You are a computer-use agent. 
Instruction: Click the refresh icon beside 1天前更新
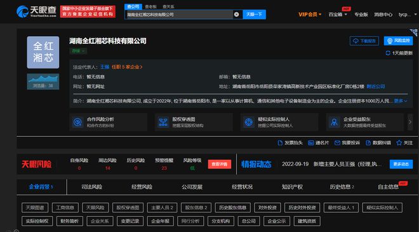(388, 53)
